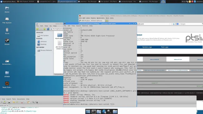Launch the Team Fortress desktop shortcut
Image resolution: width=203 pixels, height=114 pixels.
tap(7, 85)
